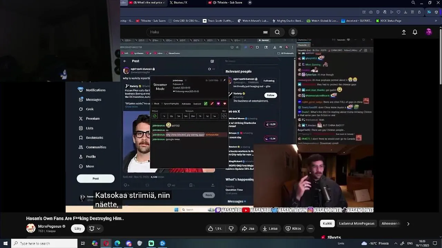Open a new browser tab
442x248 pixels.
(250, 2)
